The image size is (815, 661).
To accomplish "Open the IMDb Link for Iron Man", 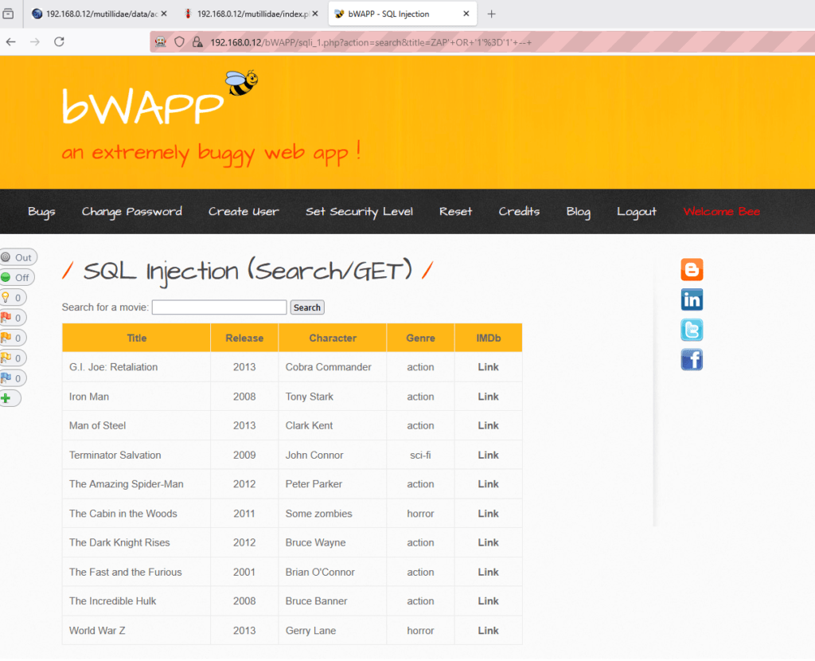I will click(x=488, y=397).
